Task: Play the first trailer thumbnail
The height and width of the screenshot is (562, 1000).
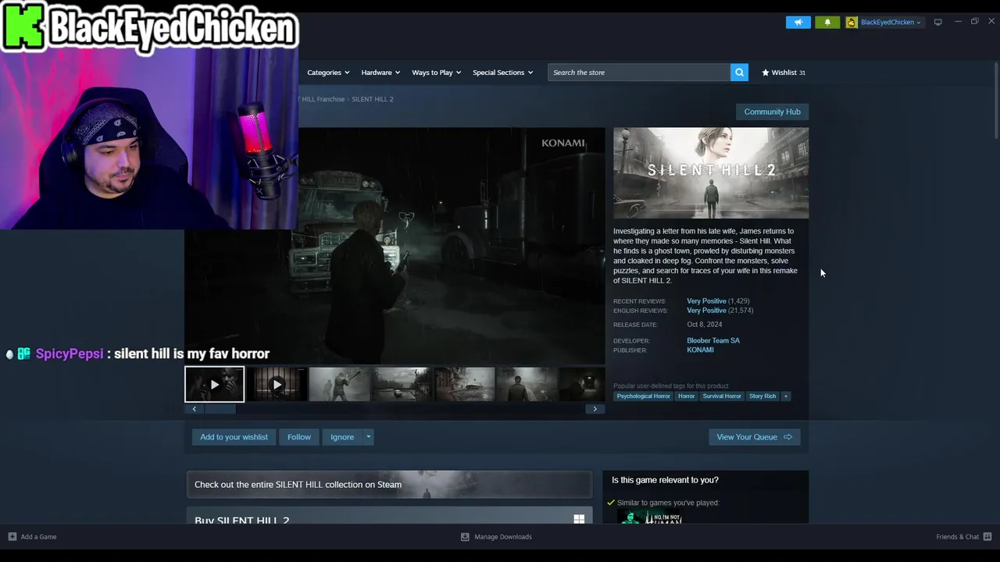Action: [x=215, y=384]
